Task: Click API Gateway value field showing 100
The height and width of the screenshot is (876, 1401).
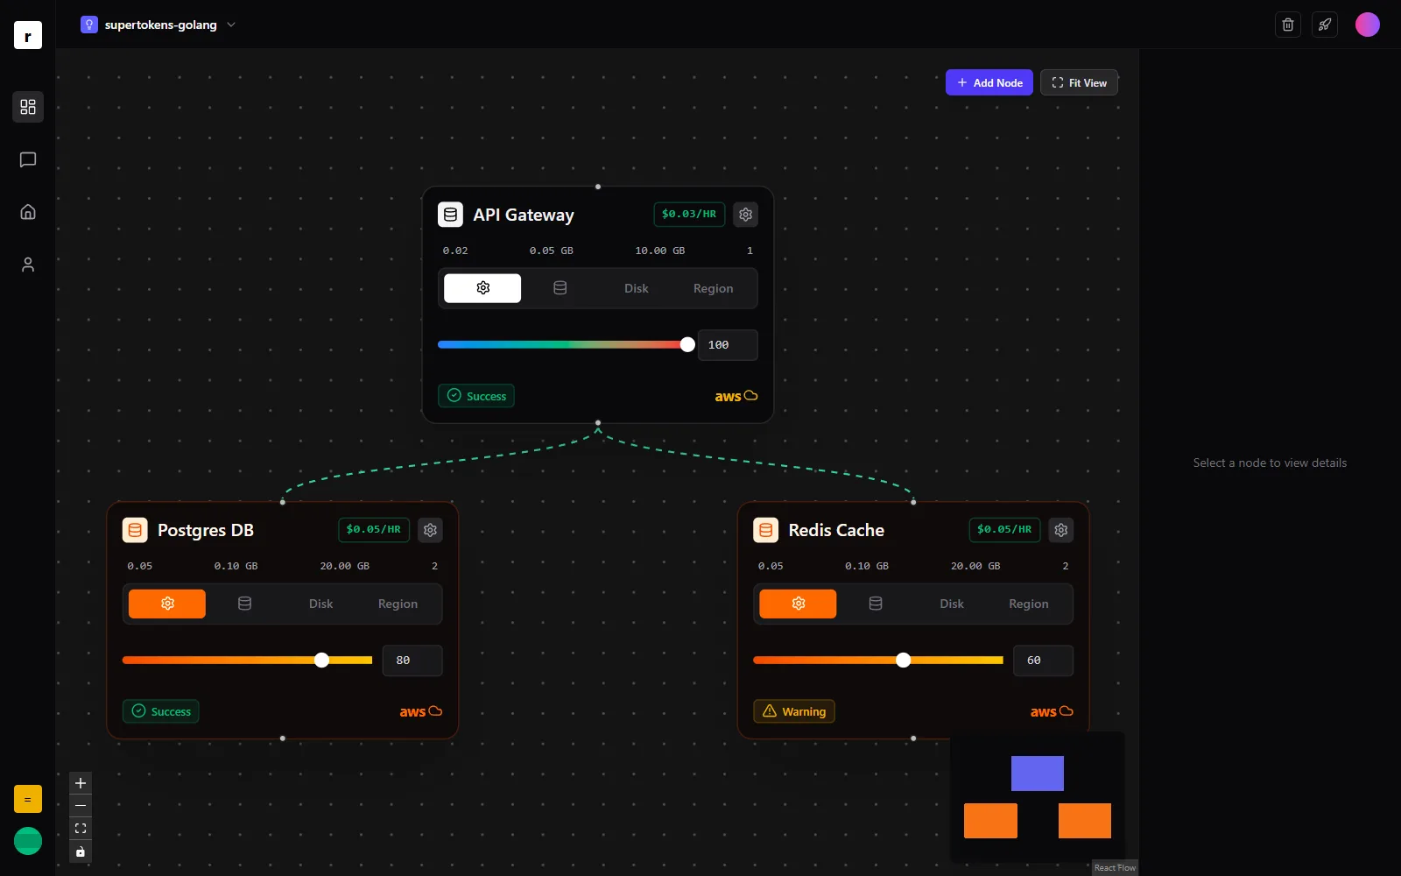Action: [728, 345]
